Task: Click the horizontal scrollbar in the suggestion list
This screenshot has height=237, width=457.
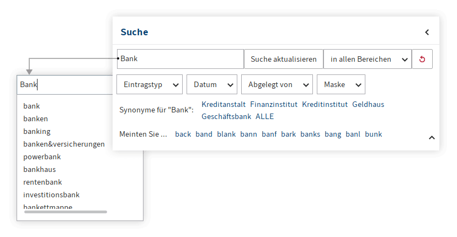Action: [x=66, y=212]
